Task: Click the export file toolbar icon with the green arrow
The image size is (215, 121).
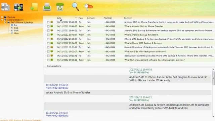Action: coord(34,7)
